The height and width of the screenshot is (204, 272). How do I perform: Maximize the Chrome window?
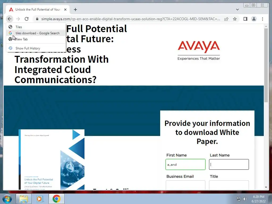pos(253,5)
